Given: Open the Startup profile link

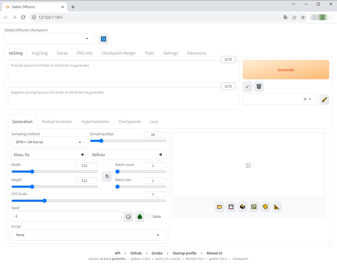Looking at the screenshot, I should pos(185,253).
